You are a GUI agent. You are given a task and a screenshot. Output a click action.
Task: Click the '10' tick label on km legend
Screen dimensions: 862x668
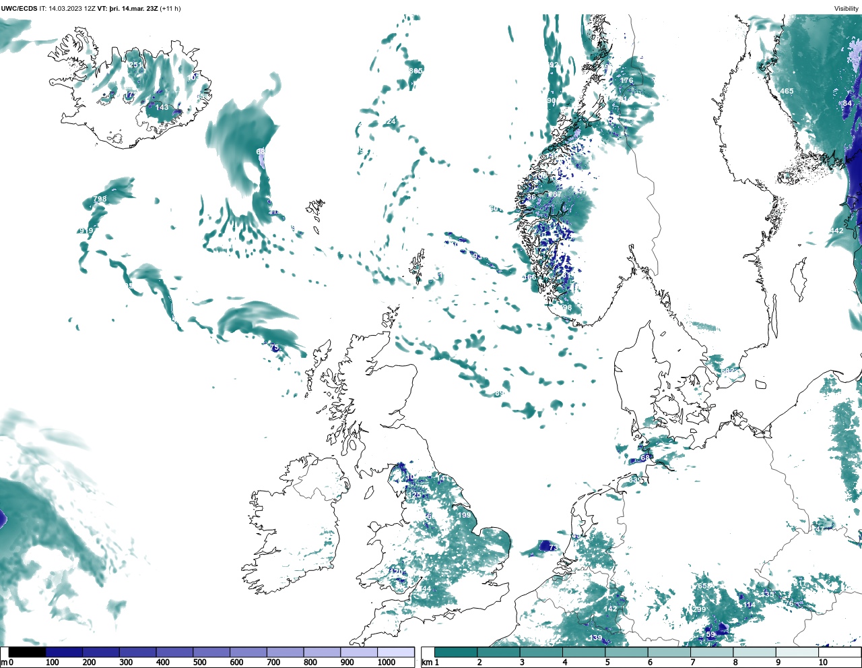[x=823, y=663]
